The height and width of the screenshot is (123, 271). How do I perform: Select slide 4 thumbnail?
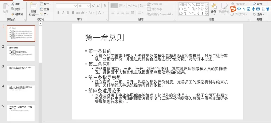[21, 93]
